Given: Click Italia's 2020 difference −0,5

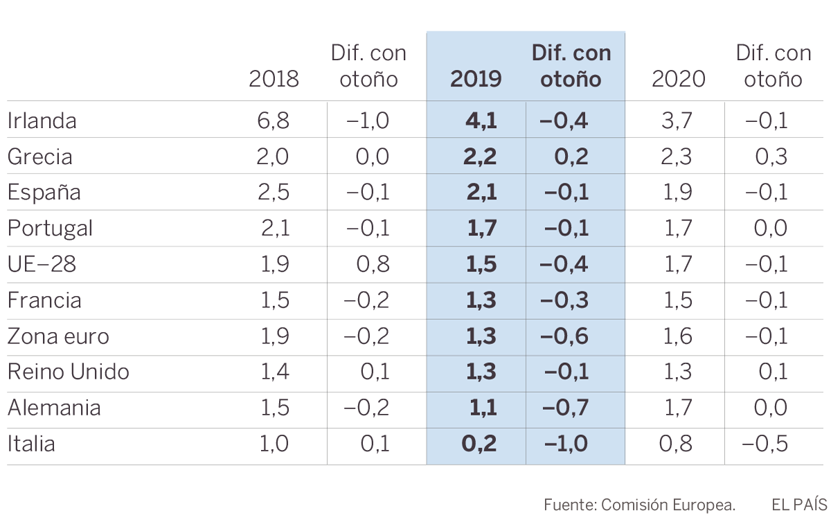Looking at the screenshot, I should [x=766, y=444].
